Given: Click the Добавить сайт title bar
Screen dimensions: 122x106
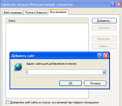Looking at the screenshot, I should pos(60,56).
